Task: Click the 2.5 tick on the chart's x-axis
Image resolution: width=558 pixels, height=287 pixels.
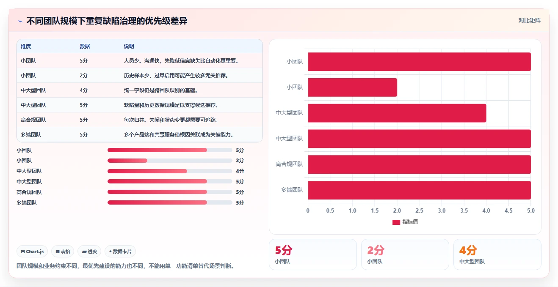Action: 419,210
